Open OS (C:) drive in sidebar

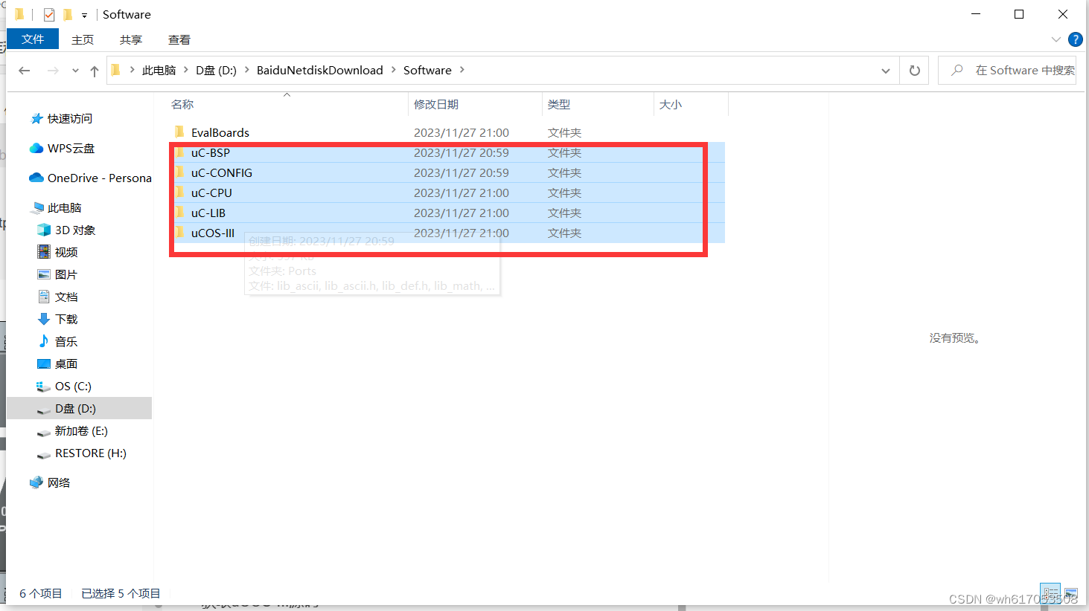tap(73, 386)
